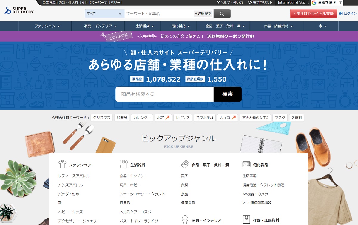Select the クリスマス keyword tag
Image resolution: width=358 pixels, height=225 pixels.
click(x=102, y=118)
